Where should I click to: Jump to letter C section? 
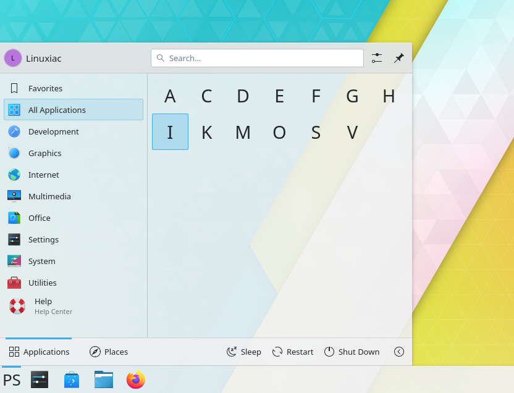pyautogui.click(x=206, y=96)
